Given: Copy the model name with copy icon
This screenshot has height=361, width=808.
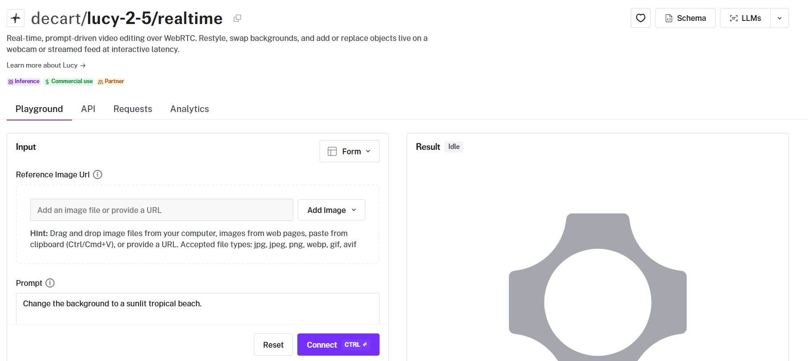Looking at the screenshot, I should tap(237, 18).
